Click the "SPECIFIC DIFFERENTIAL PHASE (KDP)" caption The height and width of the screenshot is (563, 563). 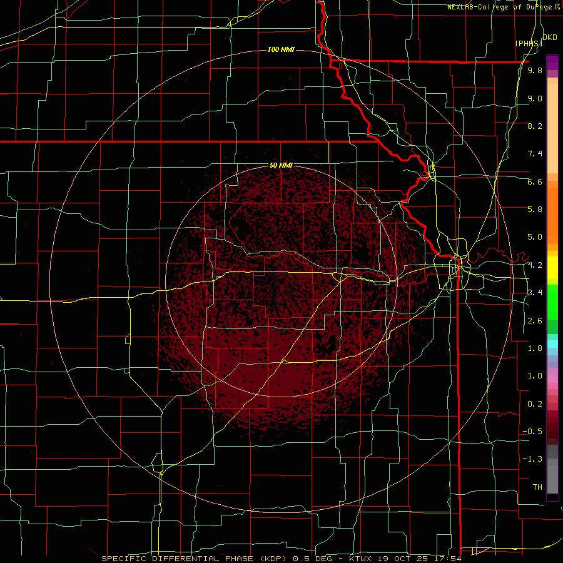point(196,559)
